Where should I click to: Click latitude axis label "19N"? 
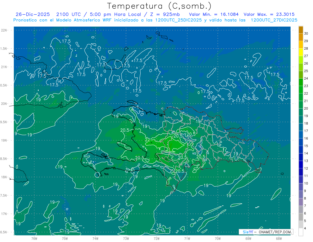pyautogui.click(x=4, y=140)
